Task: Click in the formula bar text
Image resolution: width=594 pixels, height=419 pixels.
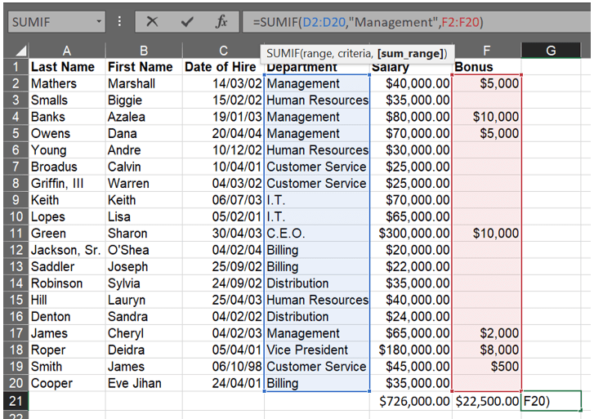Action: point(409,21)
